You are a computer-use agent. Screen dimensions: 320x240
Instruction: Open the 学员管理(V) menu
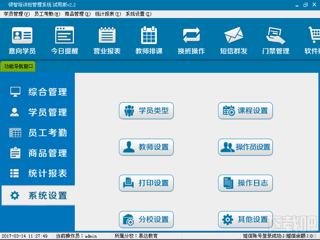point(17,14)
